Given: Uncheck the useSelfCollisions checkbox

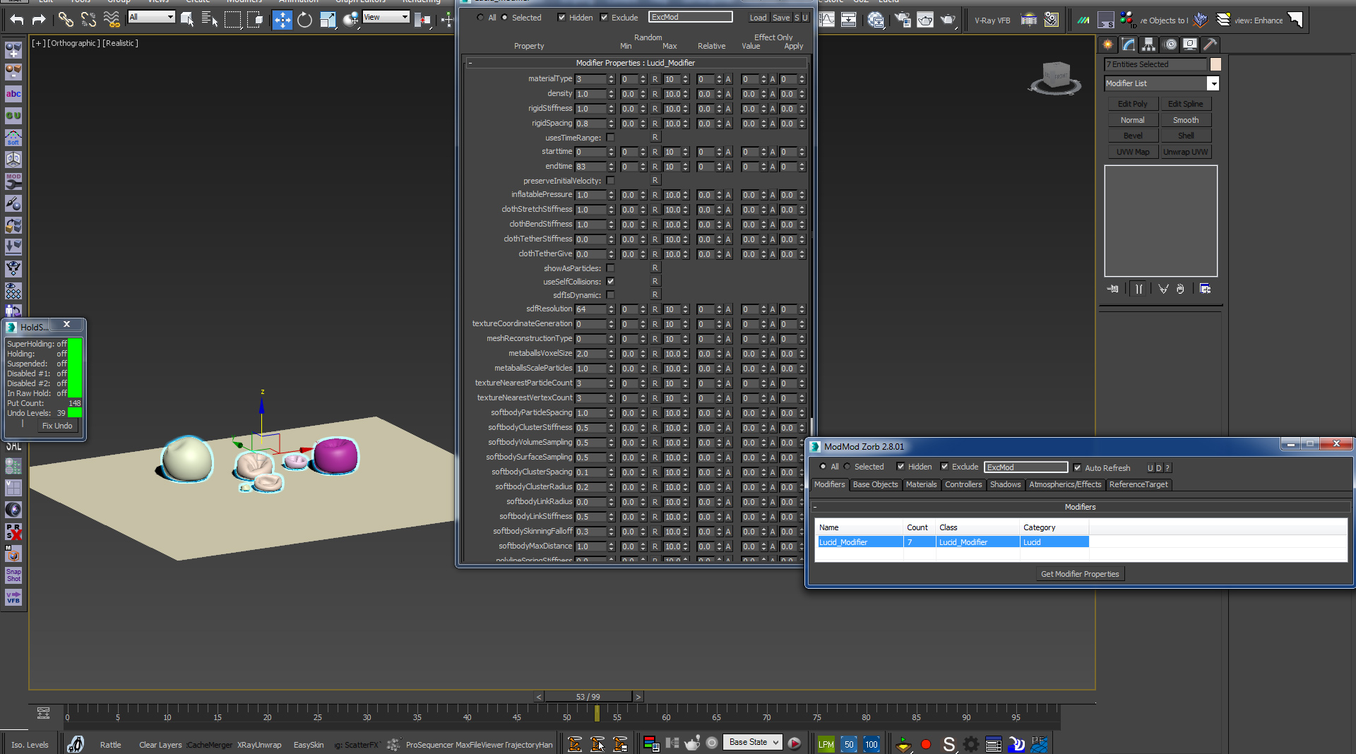Looking at the screenshot, I should point(611,282).
